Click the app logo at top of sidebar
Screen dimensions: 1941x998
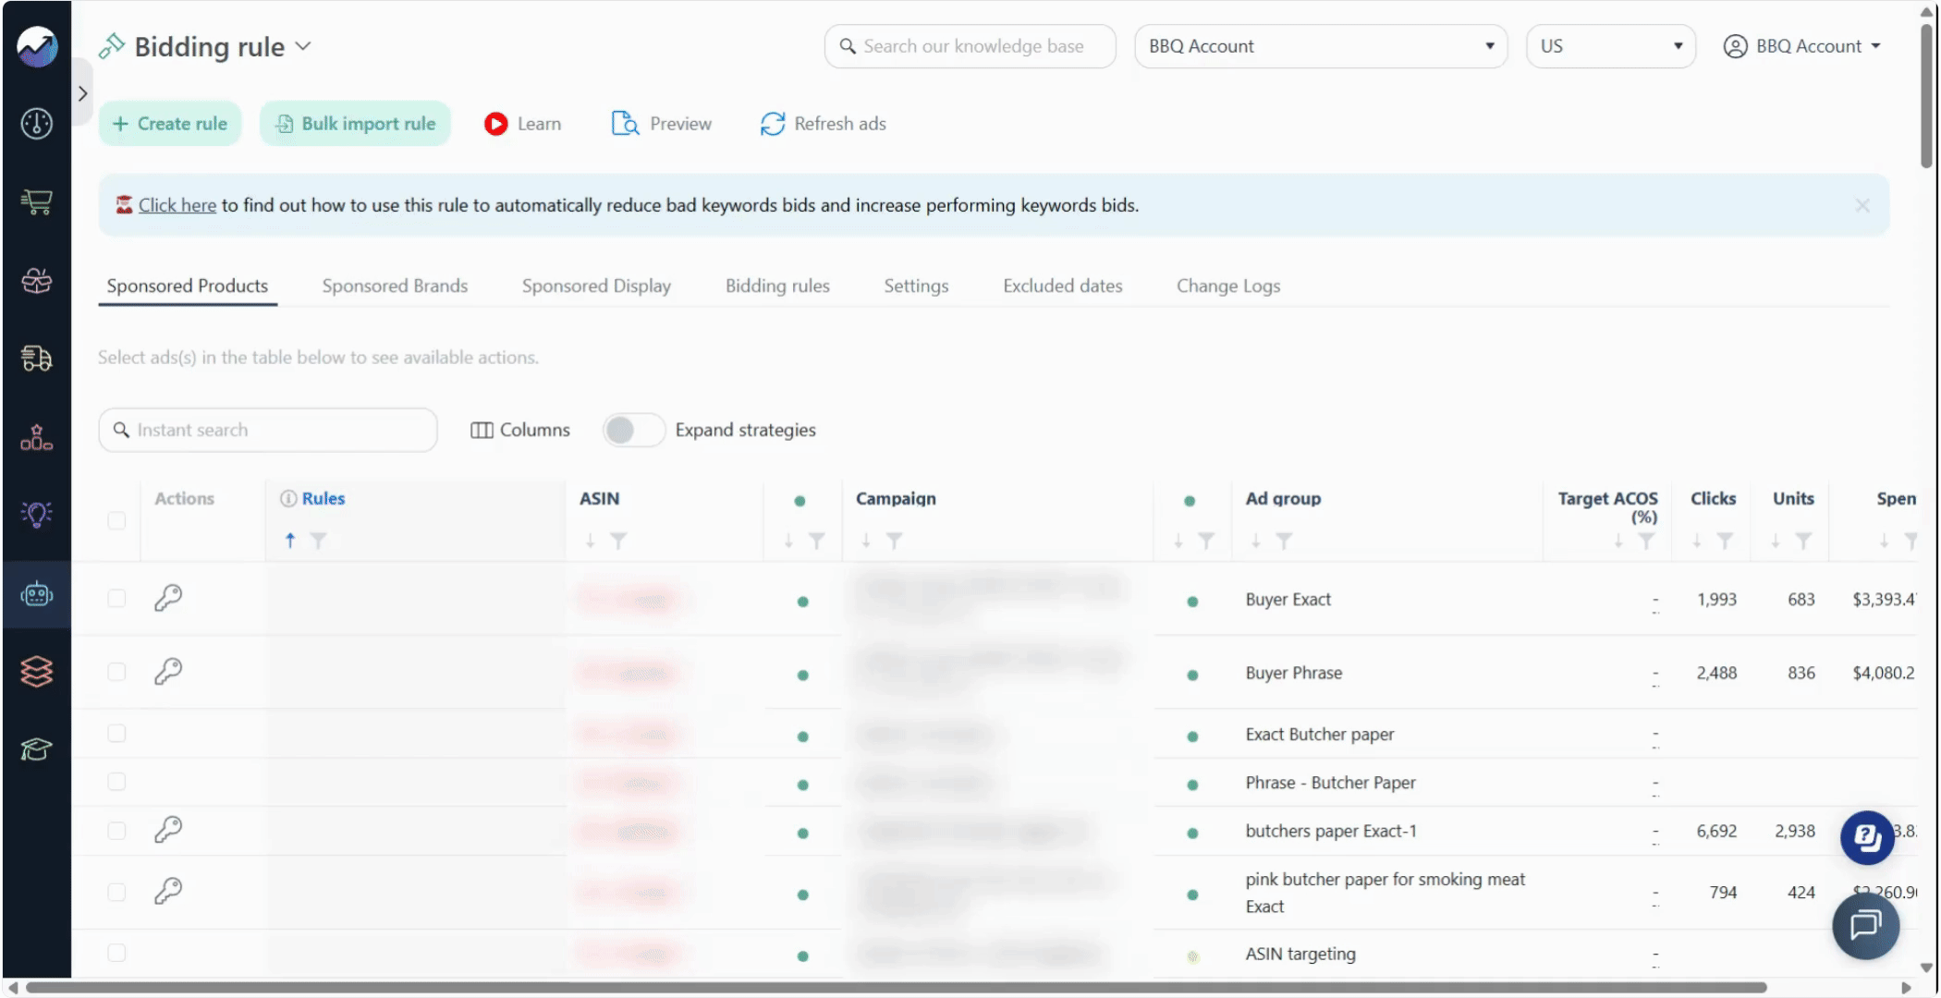point(37,46)
